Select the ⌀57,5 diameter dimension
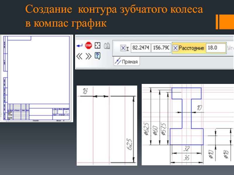 click(x=164, y=129)
